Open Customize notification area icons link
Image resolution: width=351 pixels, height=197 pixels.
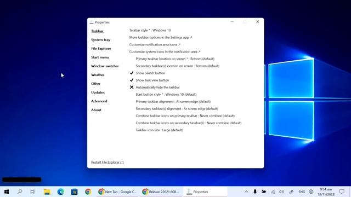[155, 45]
